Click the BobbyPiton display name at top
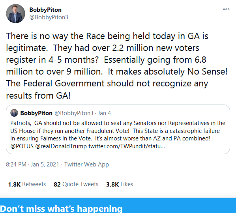 point(45,10)
